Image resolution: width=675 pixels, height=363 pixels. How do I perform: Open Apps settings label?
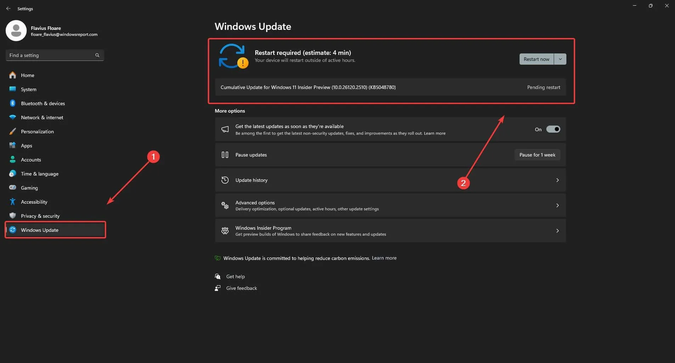pos(27,146)
